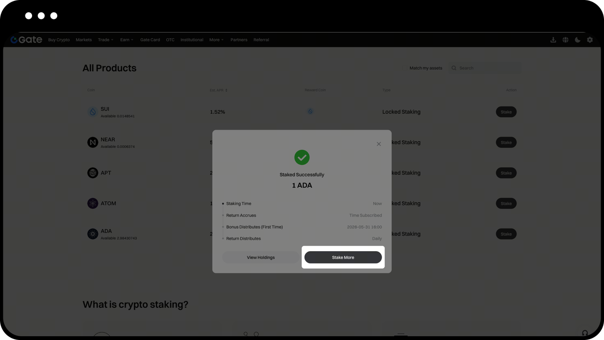Click the Return Accrues label
This screenshot has width=604, height=340.
(241, 215)
